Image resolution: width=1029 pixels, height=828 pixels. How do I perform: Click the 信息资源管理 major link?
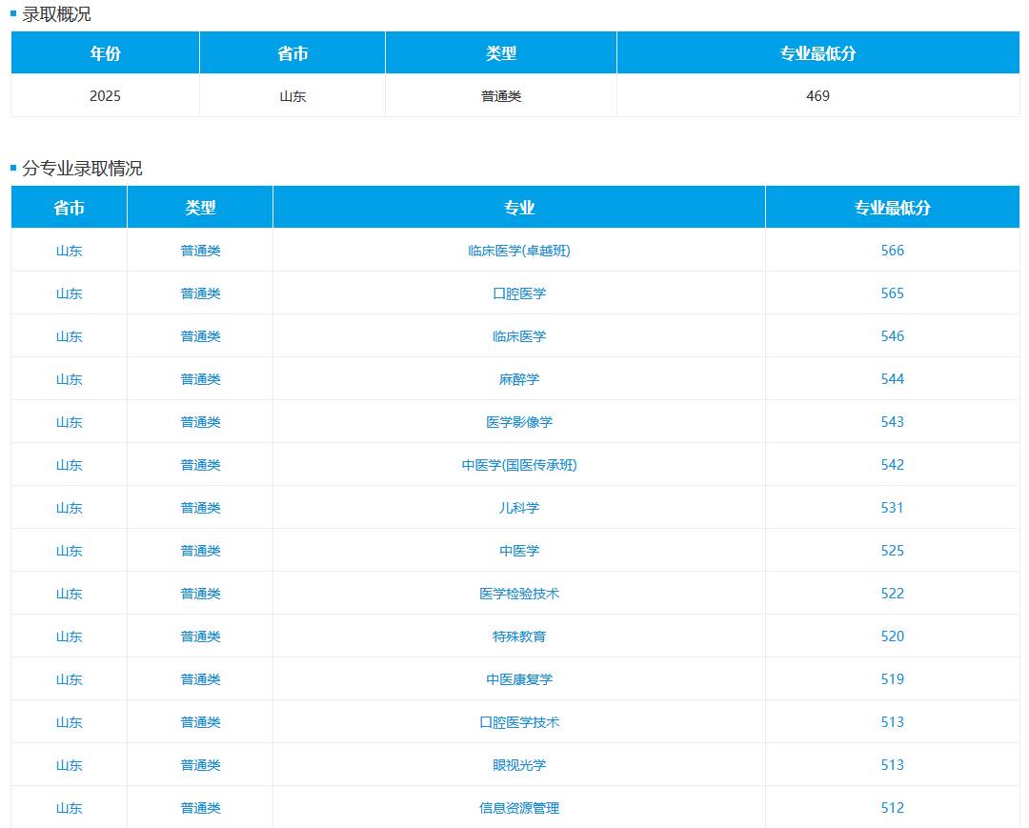tap(518, 808)
